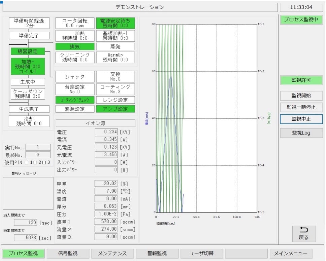Click the 入力パワー value field
Screen dimensions: 326x261
click(x=106, y=162)
